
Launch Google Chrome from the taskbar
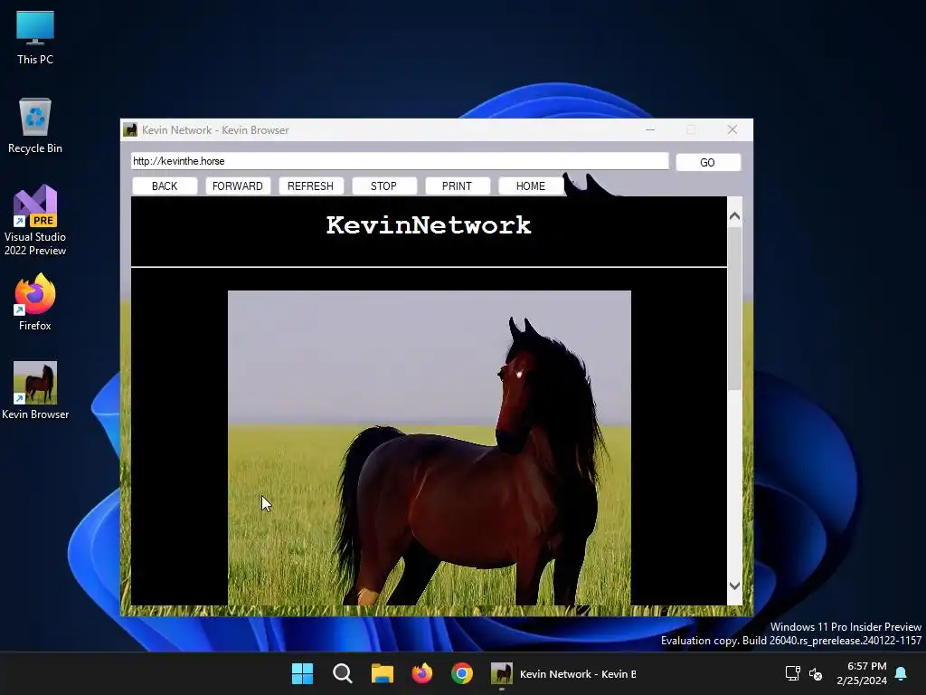click(462, 673)
